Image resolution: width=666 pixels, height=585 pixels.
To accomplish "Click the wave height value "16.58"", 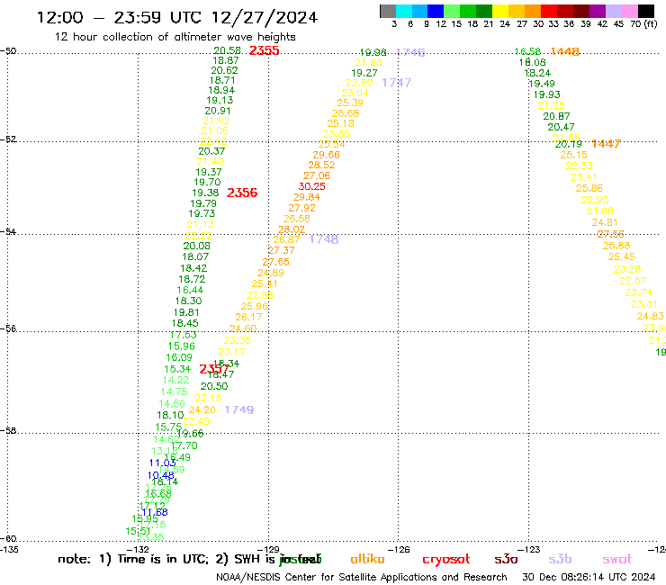I will click(527, 52).
